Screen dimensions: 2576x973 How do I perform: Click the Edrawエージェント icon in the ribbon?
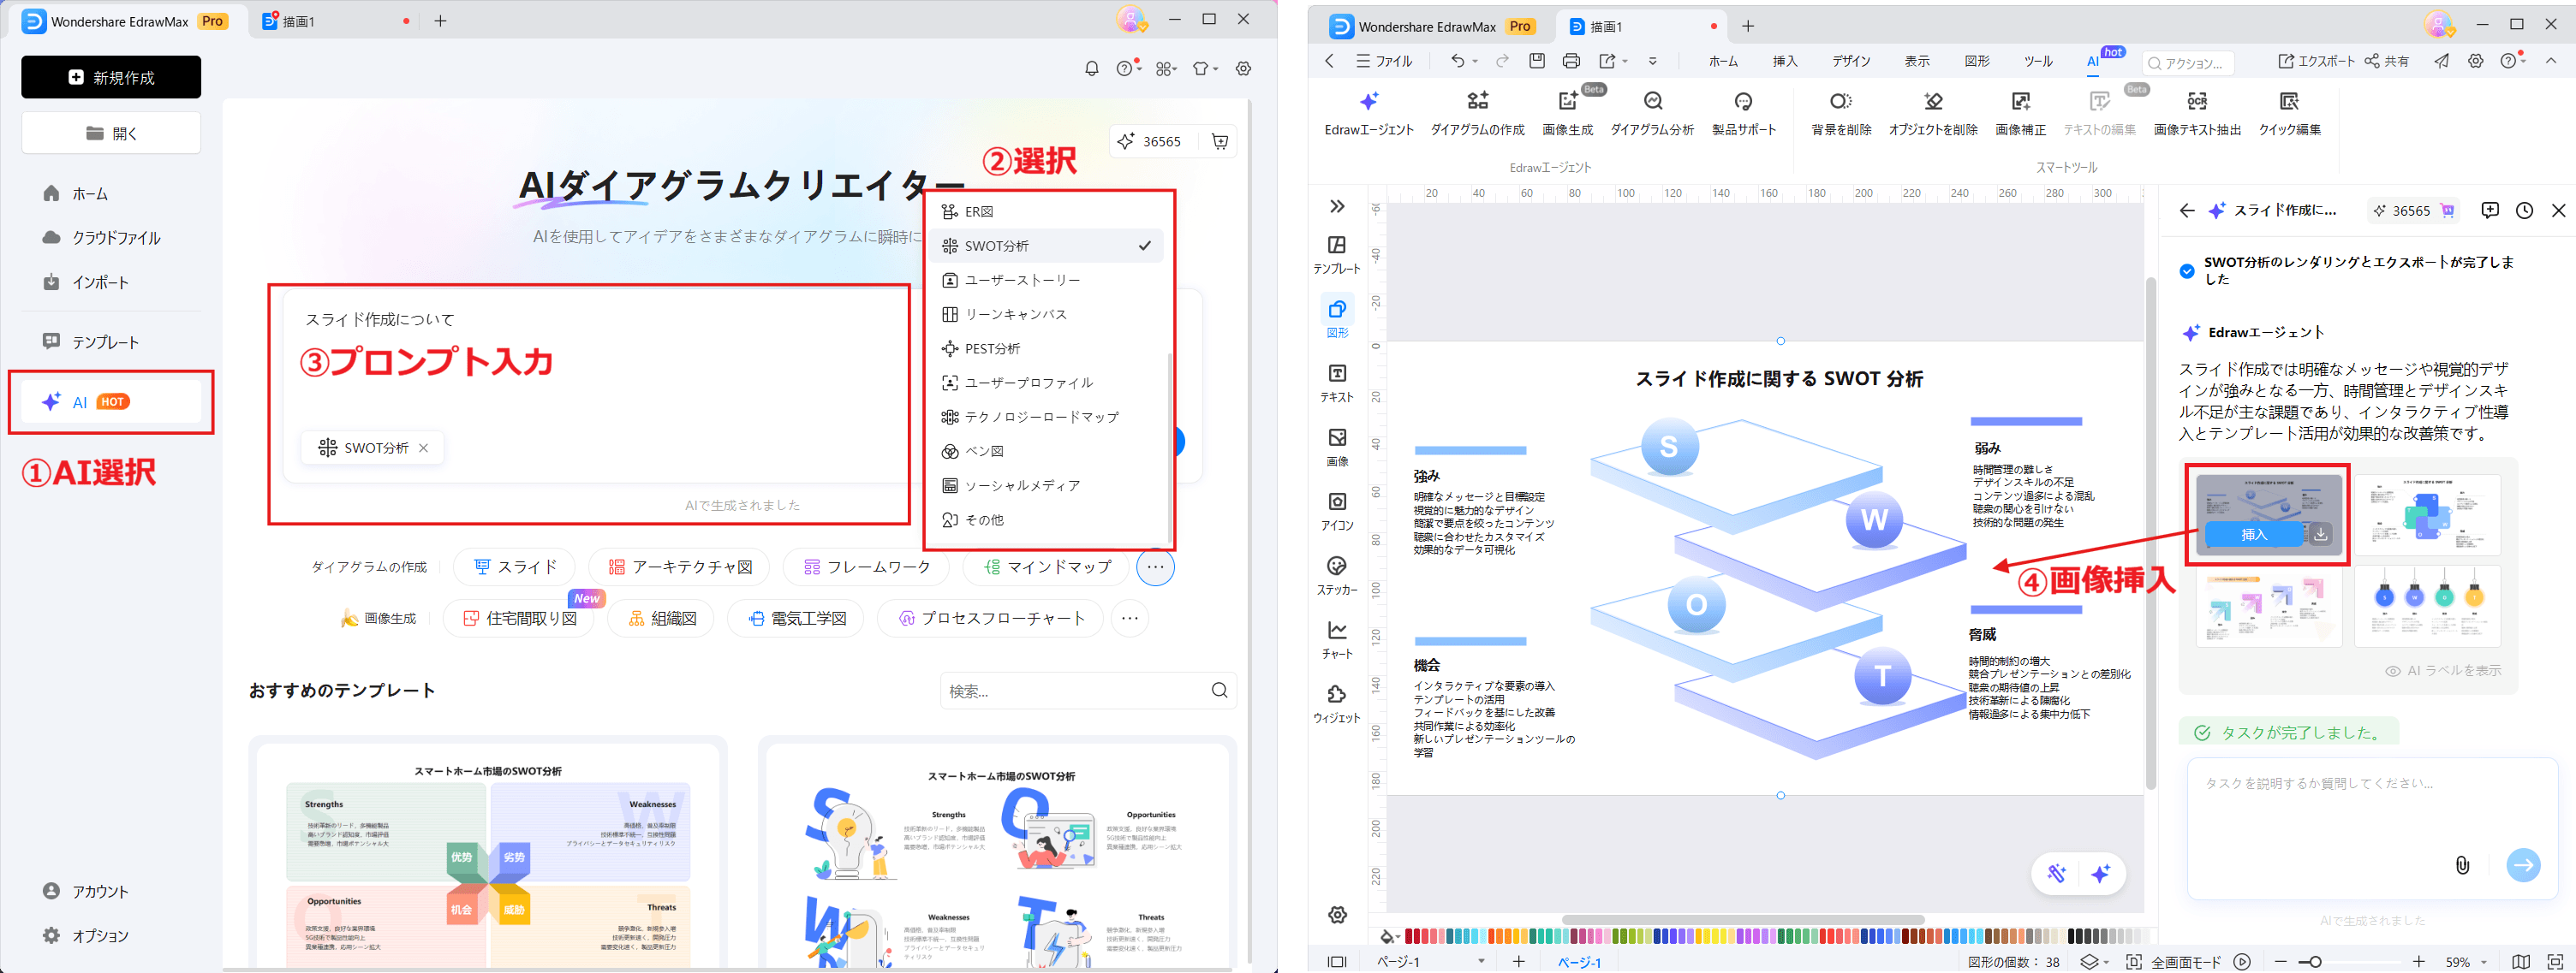pos(1369,102)
